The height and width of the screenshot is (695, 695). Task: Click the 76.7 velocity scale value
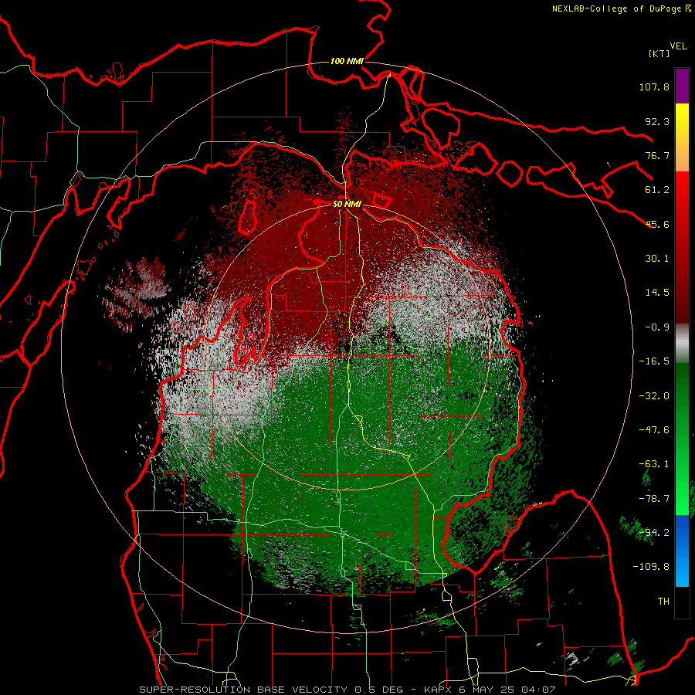coord(657,155)
